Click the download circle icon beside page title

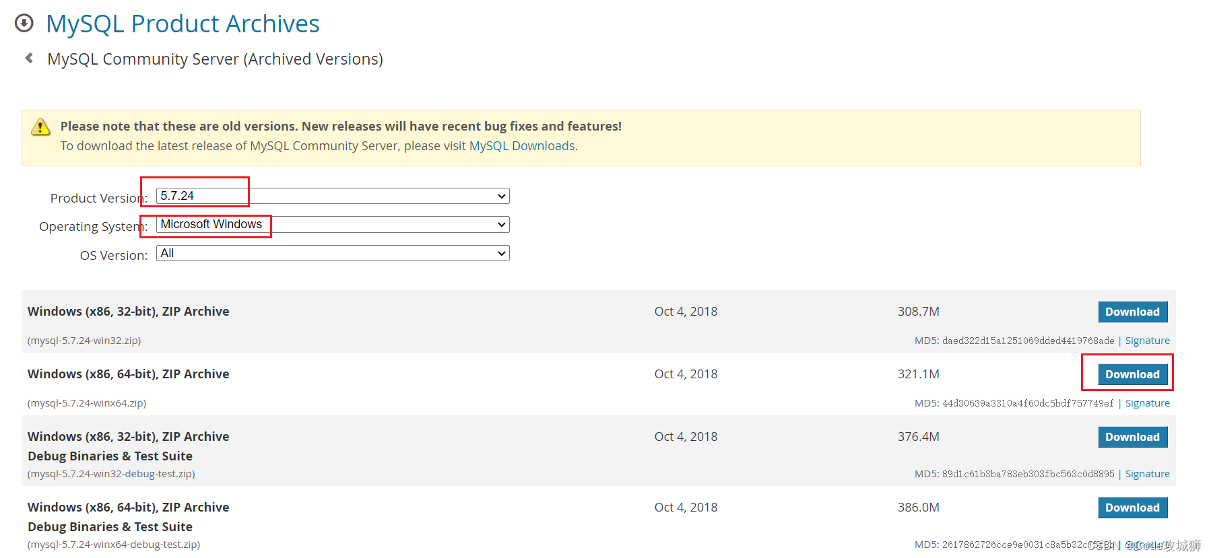(24, 24)
